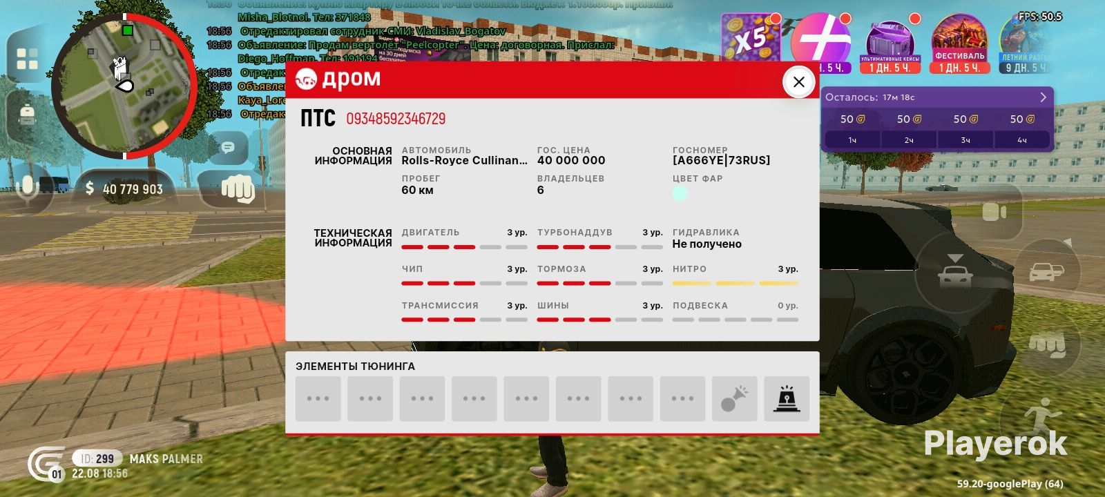Screen dimensions: 1105x497
Task: Toggle the microphone voice chat
Action: 28,188
